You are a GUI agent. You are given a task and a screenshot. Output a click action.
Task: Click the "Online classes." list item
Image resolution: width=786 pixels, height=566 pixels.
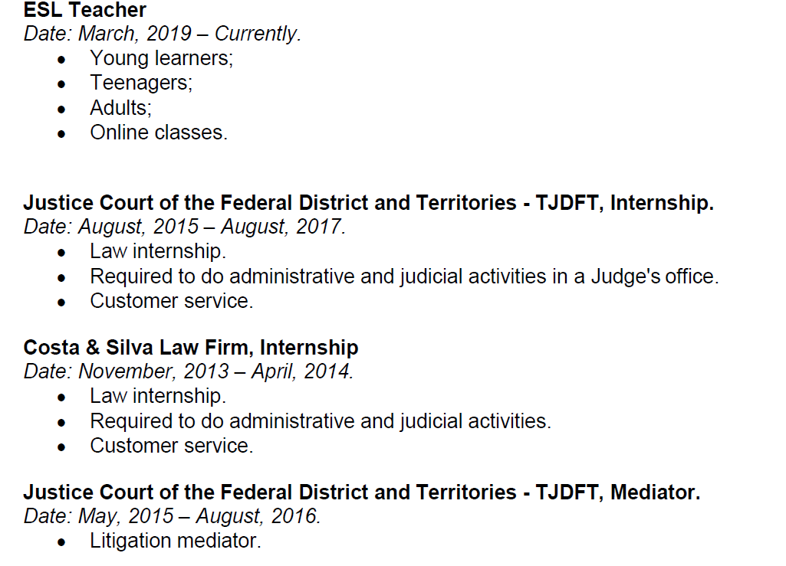pyautogui.click(x=159, y=133)
